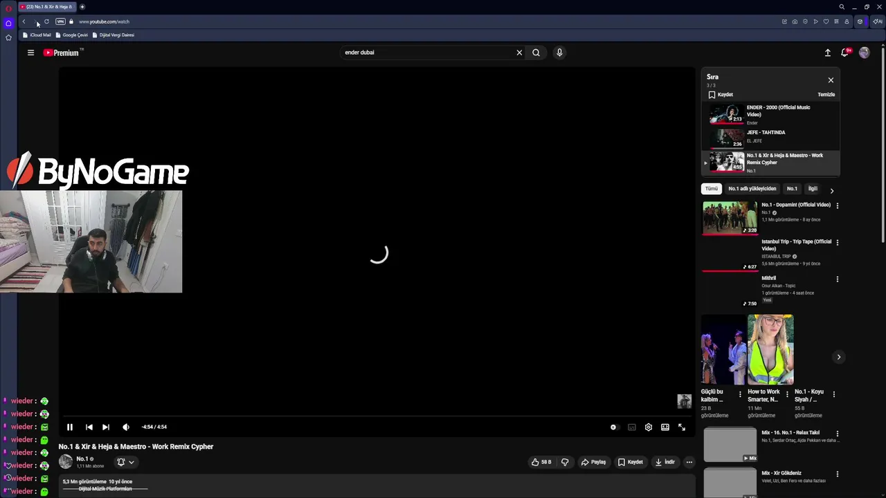The height and width of the screenshot is (498, 886).
Task: Show more filter chips with arrow
Action: [832, 190]
